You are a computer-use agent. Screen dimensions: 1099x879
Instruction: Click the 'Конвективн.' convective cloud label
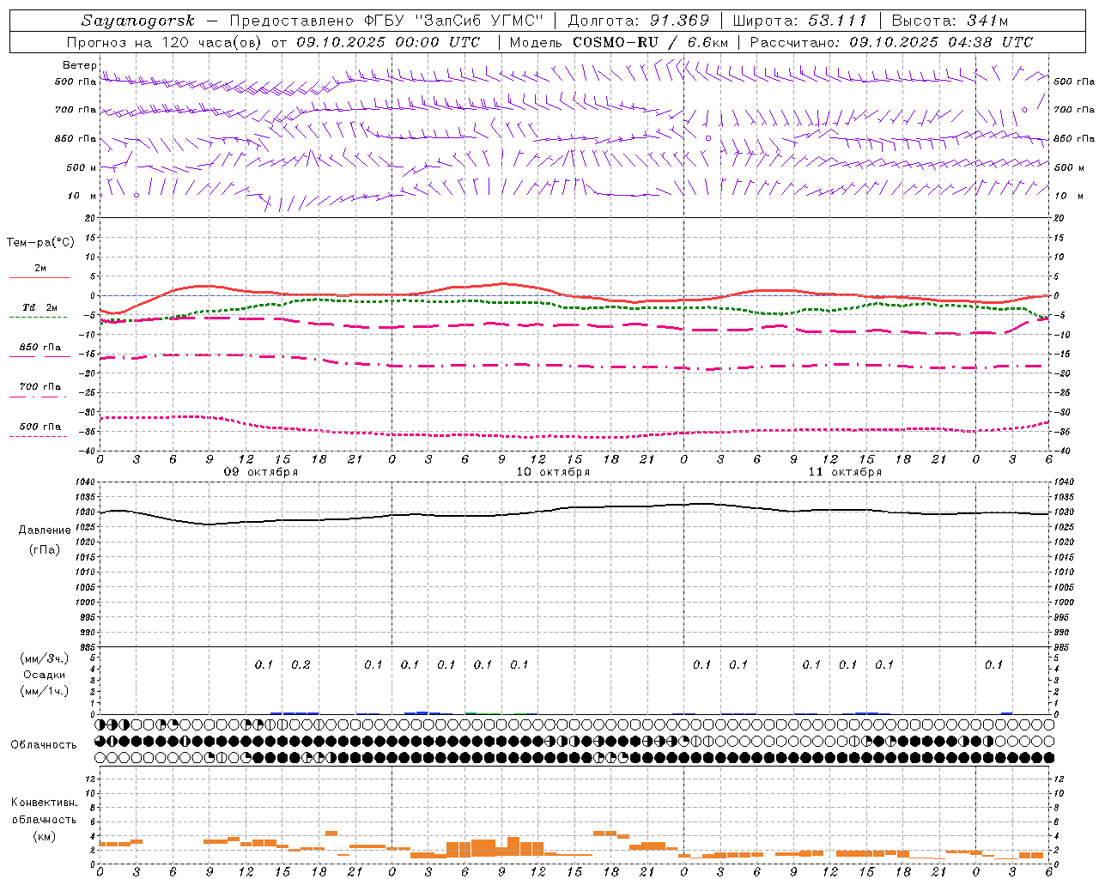(44, 803)
